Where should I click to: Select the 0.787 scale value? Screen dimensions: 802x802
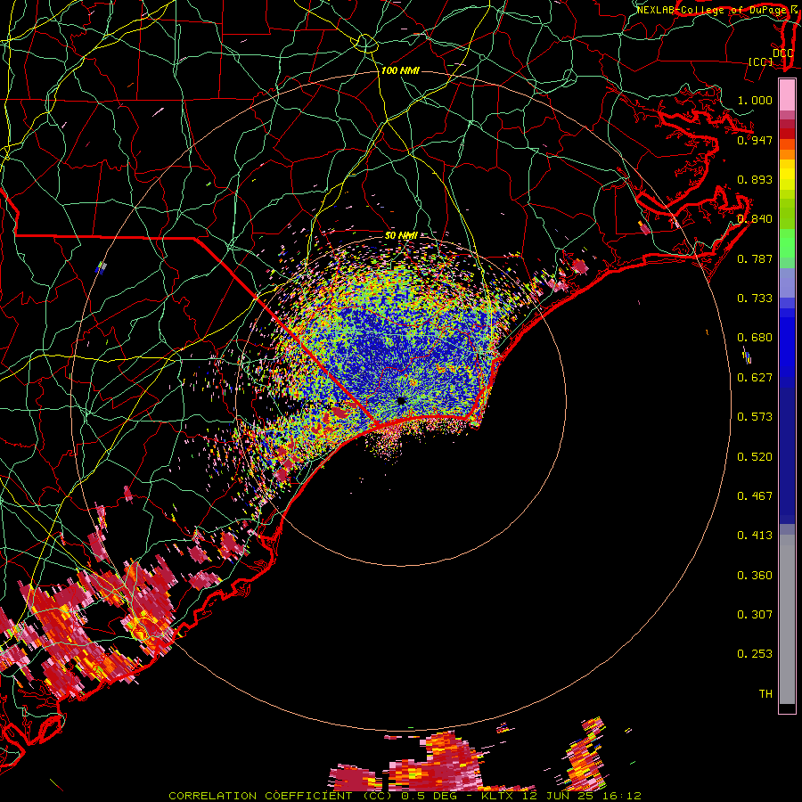pyautogui.click(x=755, y=258)
